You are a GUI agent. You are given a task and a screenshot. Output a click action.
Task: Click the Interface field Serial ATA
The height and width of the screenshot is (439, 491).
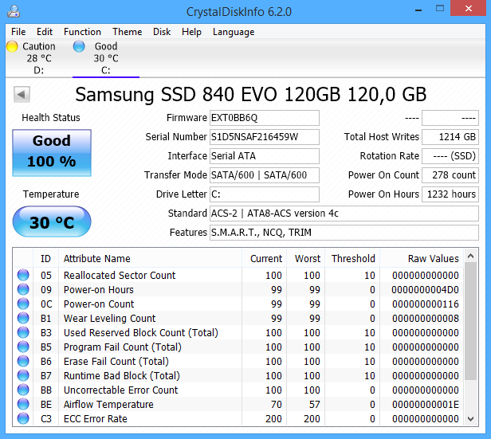(x=265, y=156)
